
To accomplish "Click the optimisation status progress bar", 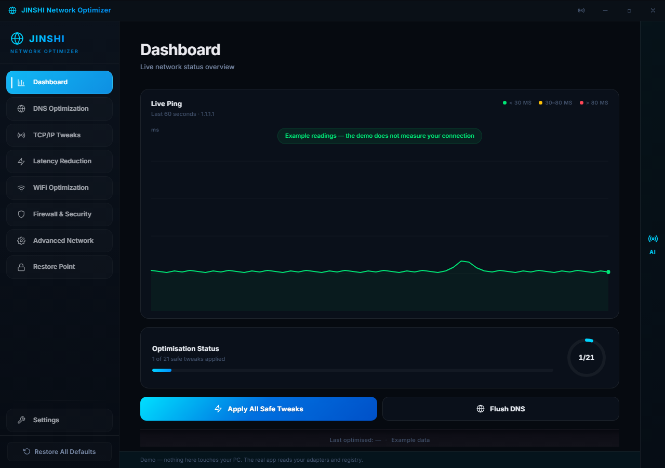I will point(352,370).
